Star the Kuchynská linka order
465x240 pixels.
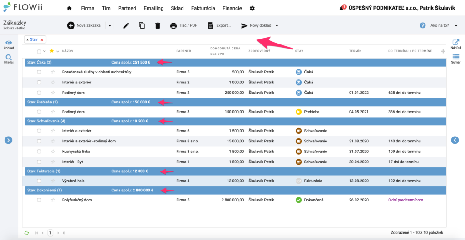(53, 152)
